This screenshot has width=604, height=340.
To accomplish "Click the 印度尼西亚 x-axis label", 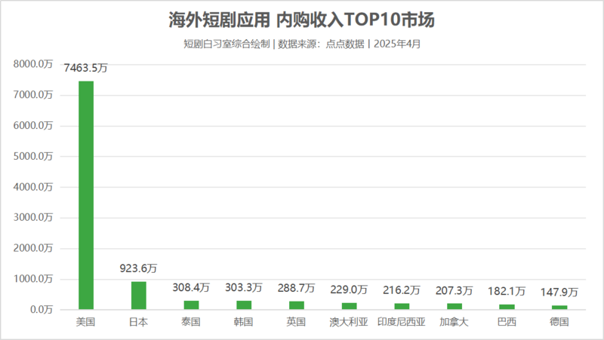I will click(x=401, y=322).
